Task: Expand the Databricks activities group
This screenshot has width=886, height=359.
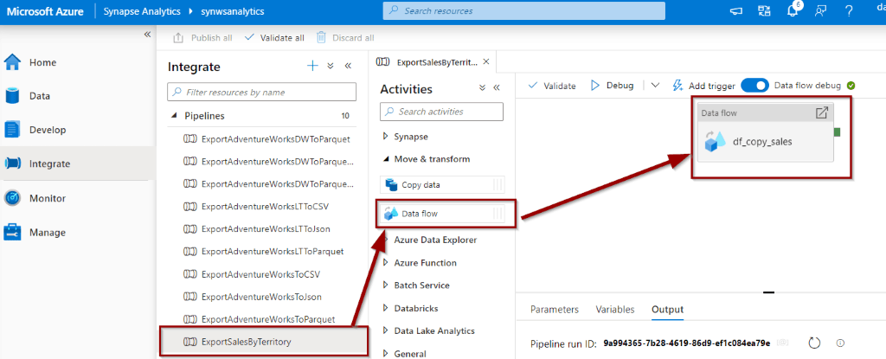Action: point(386,309)
